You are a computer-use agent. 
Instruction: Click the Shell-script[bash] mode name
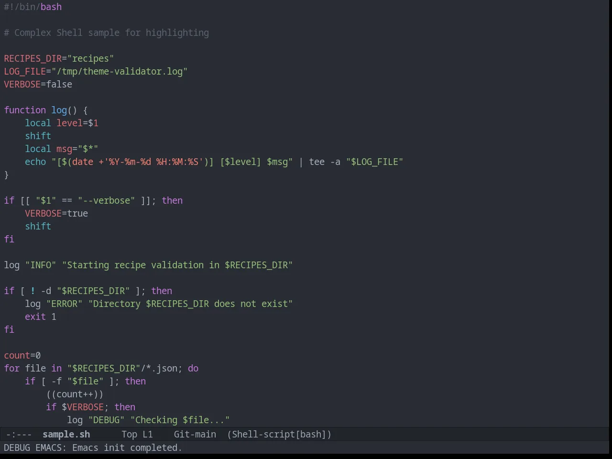(x=279, y=434)
